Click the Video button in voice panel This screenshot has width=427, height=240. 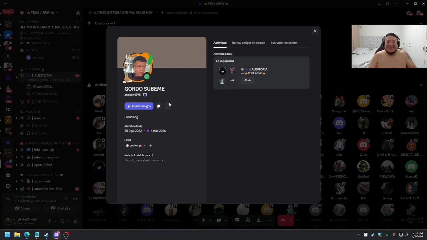click(x=23, y=208)
